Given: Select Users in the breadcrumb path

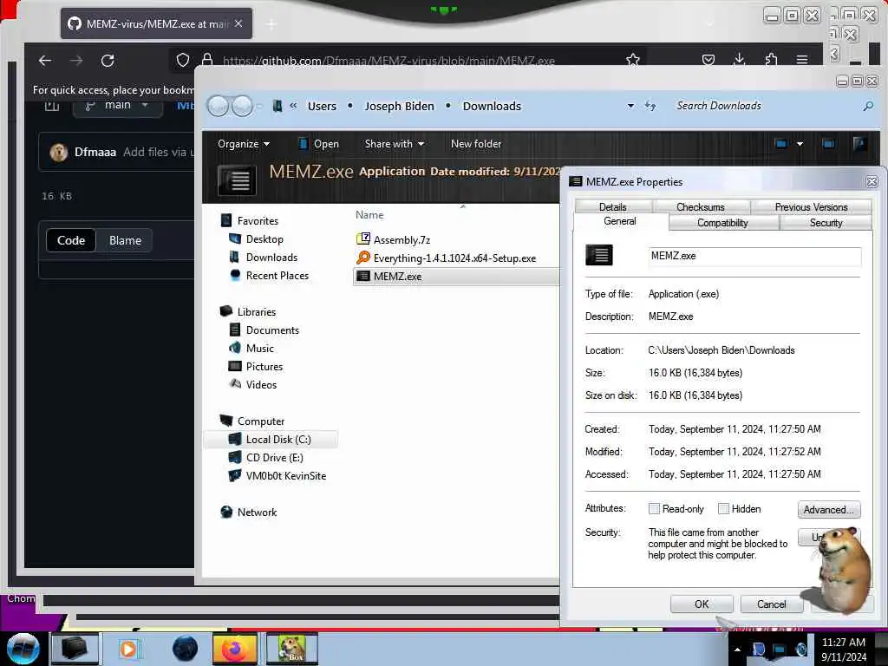Looking at the screenshot, I should click(322, 106).
